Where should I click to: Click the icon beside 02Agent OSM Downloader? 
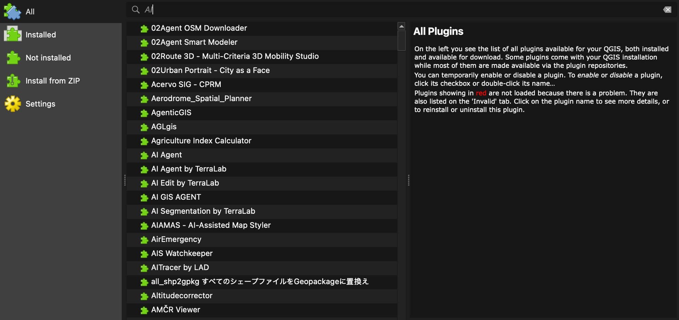pos(144,29)
